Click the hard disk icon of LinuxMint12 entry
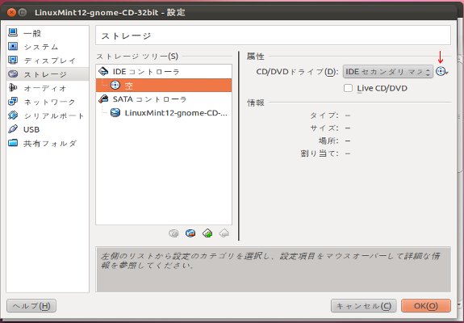Screen dimensions: 464x323 point(115,113)
